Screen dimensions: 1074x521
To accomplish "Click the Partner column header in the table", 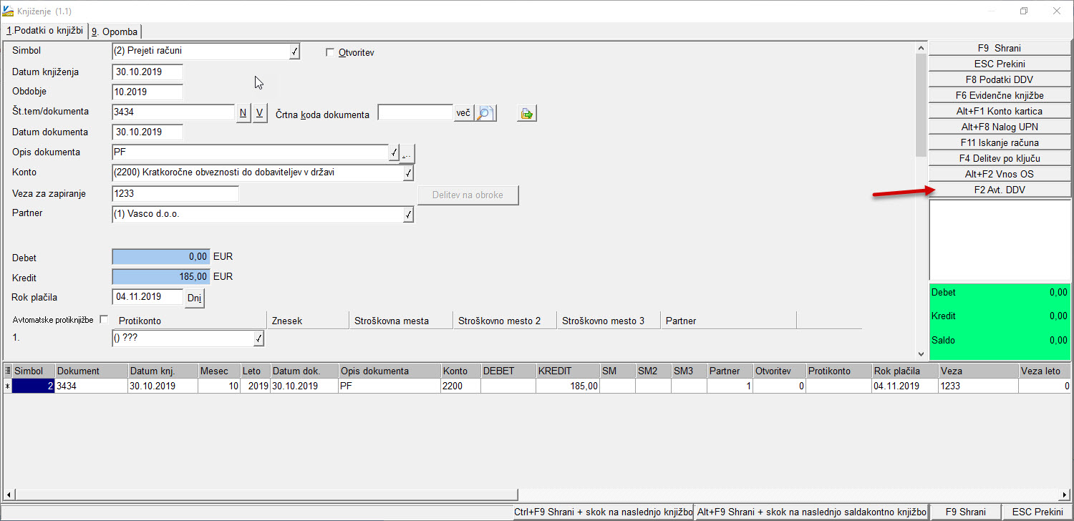I will point(730,371).
